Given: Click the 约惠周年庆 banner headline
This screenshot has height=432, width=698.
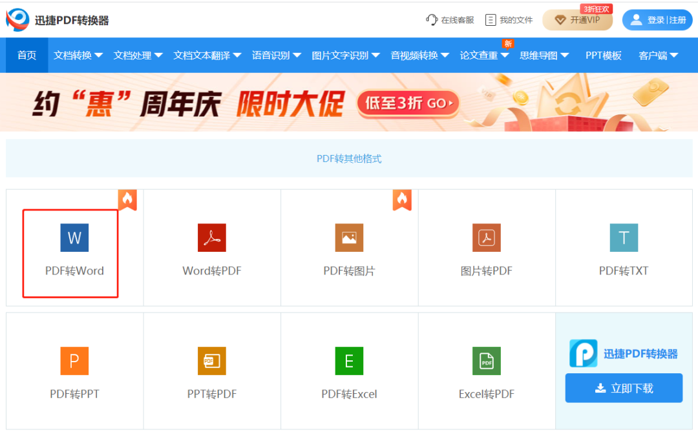Looking at the screenshot, I should coord(127,104).
